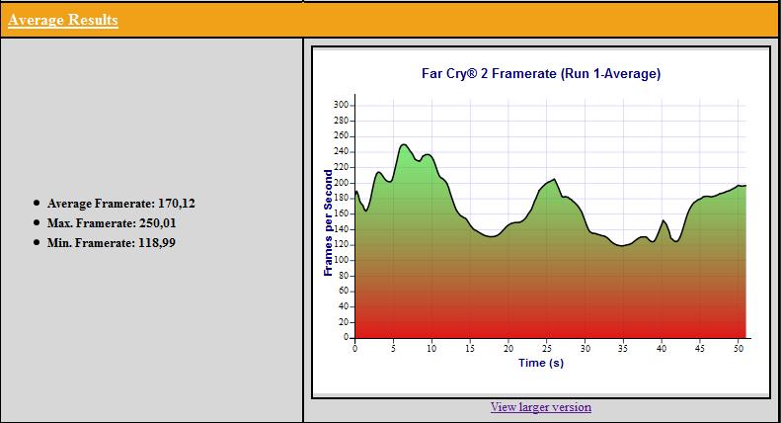This screenshot has height=423, width=781.
Task: Click the 300 tick on the y-axis
Action: (x=342, y=105)
